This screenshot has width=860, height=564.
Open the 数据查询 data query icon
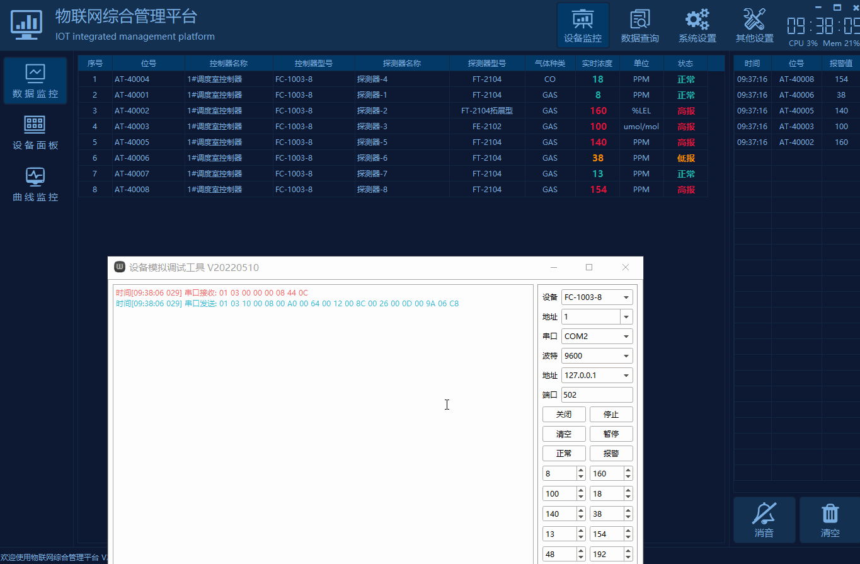click(639, 25)
